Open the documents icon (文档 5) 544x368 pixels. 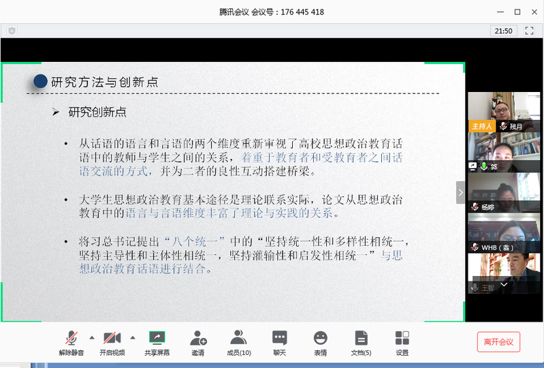tap(361, 338)
